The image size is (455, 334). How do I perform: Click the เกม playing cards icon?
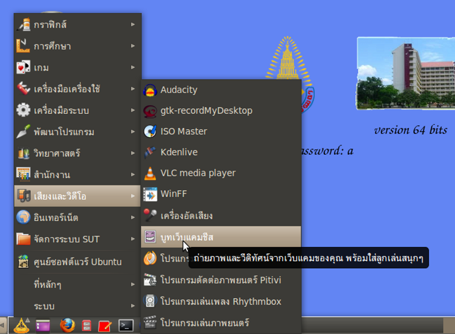point(23,67)
